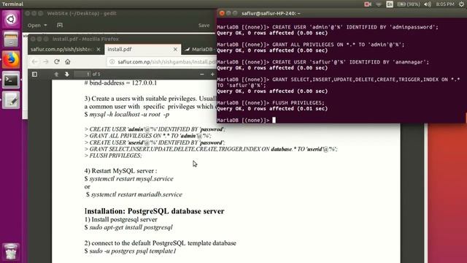Go back in Firefox navigation
Viewport: 467px width, 263px height.
(x=34, y=61)
